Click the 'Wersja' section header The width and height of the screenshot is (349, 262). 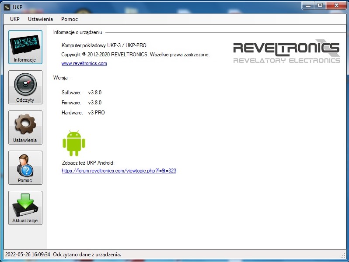(x=60, y=78)
